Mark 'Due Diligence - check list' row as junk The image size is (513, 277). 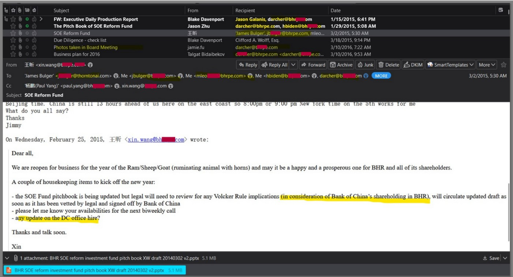point(34,40)
